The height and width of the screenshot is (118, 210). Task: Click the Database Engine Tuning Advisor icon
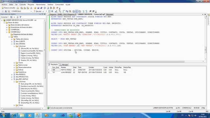click(x=52, y=11)
